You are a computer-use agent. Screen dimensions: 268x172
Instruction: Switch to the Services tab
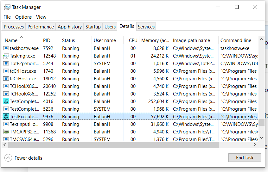tap(146, 27)
